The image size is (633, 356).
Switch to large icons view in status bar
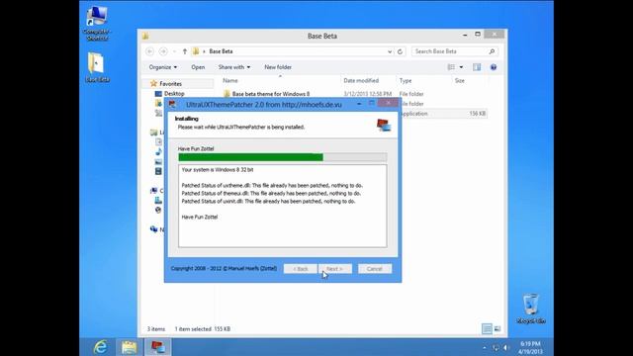point(497,329)
